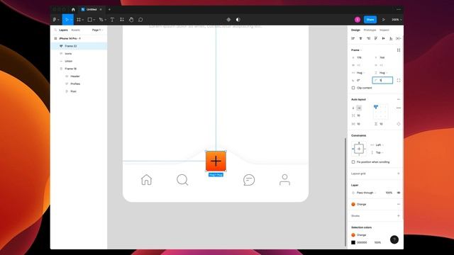Select the auto layout alignment grid

point(380,112)
